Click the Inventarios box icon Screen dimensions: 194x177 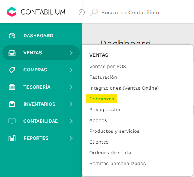[12, 104]
